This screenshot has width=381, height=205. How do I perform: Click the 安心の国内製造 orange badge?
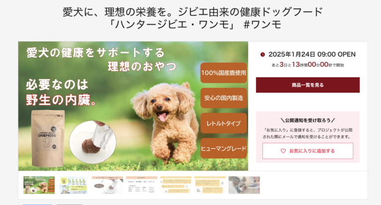pos(224,98)
